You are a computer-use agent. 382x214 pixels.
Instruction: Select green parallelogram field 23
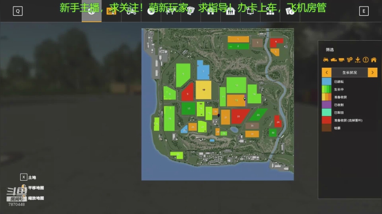pos(258,115)
